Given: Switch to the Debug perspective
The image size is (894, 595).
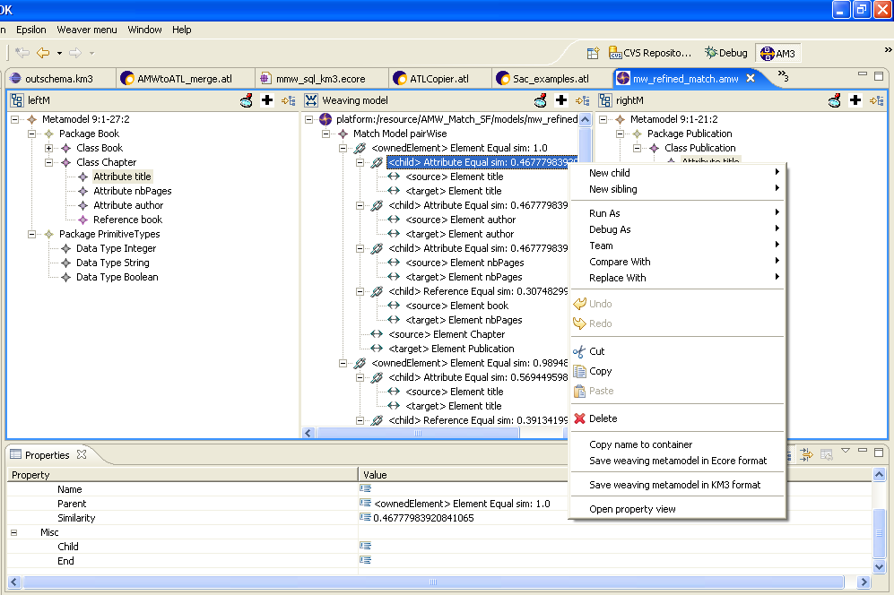Looking at the screenshot, I should [x=725, y=53].
